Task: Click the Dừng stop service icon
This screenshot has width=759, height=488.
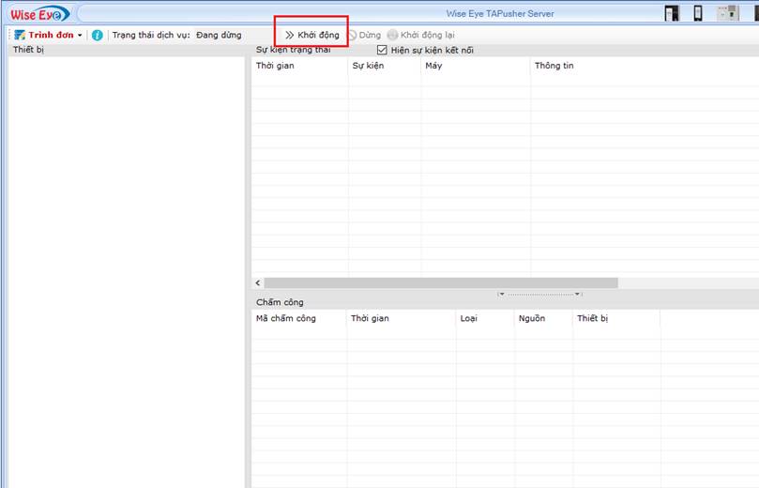Action: coord(352,35)
